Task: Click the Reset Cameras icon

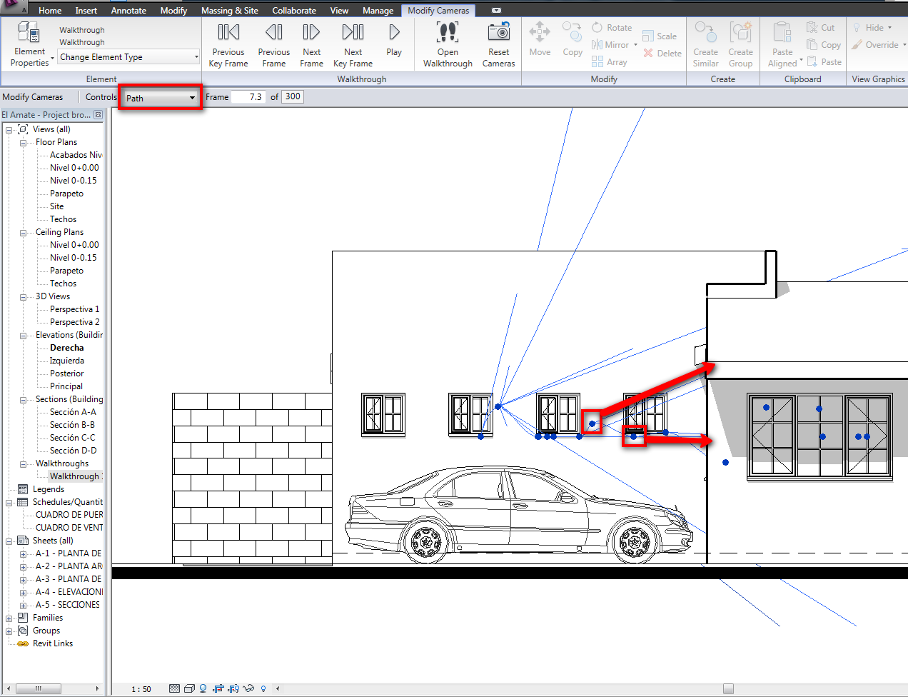Action: tap(498, 33)
